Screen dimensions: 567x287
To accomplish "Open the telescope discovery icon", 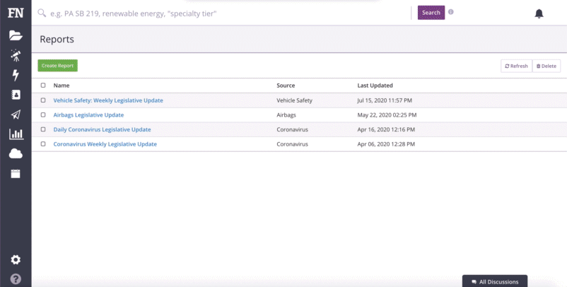I will point(16,55).
